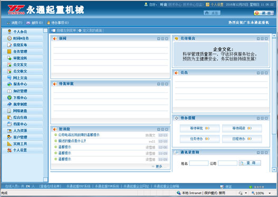The image size is (278, 197).
Task: Open the IE zoom level dropdown
Action: [x=270, y=193]
